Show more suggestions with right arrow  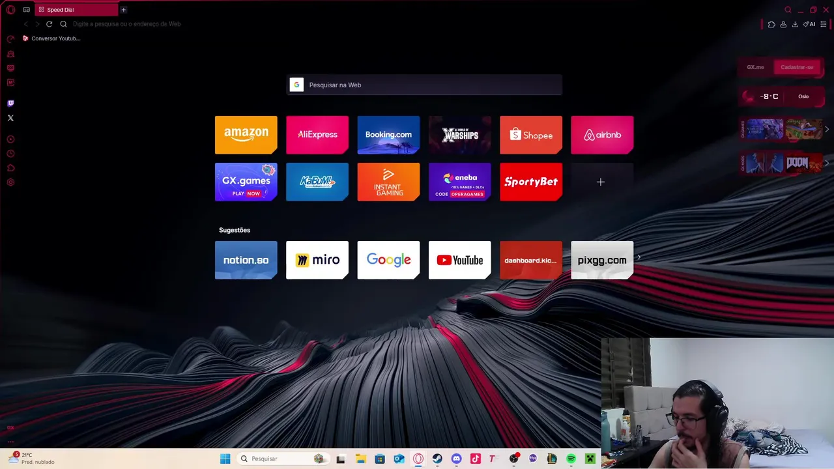coord(639,257)
